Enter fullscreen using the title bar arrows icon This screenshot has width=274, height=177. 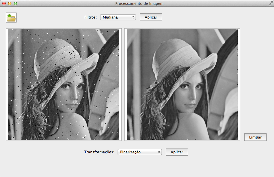(270, 3)
